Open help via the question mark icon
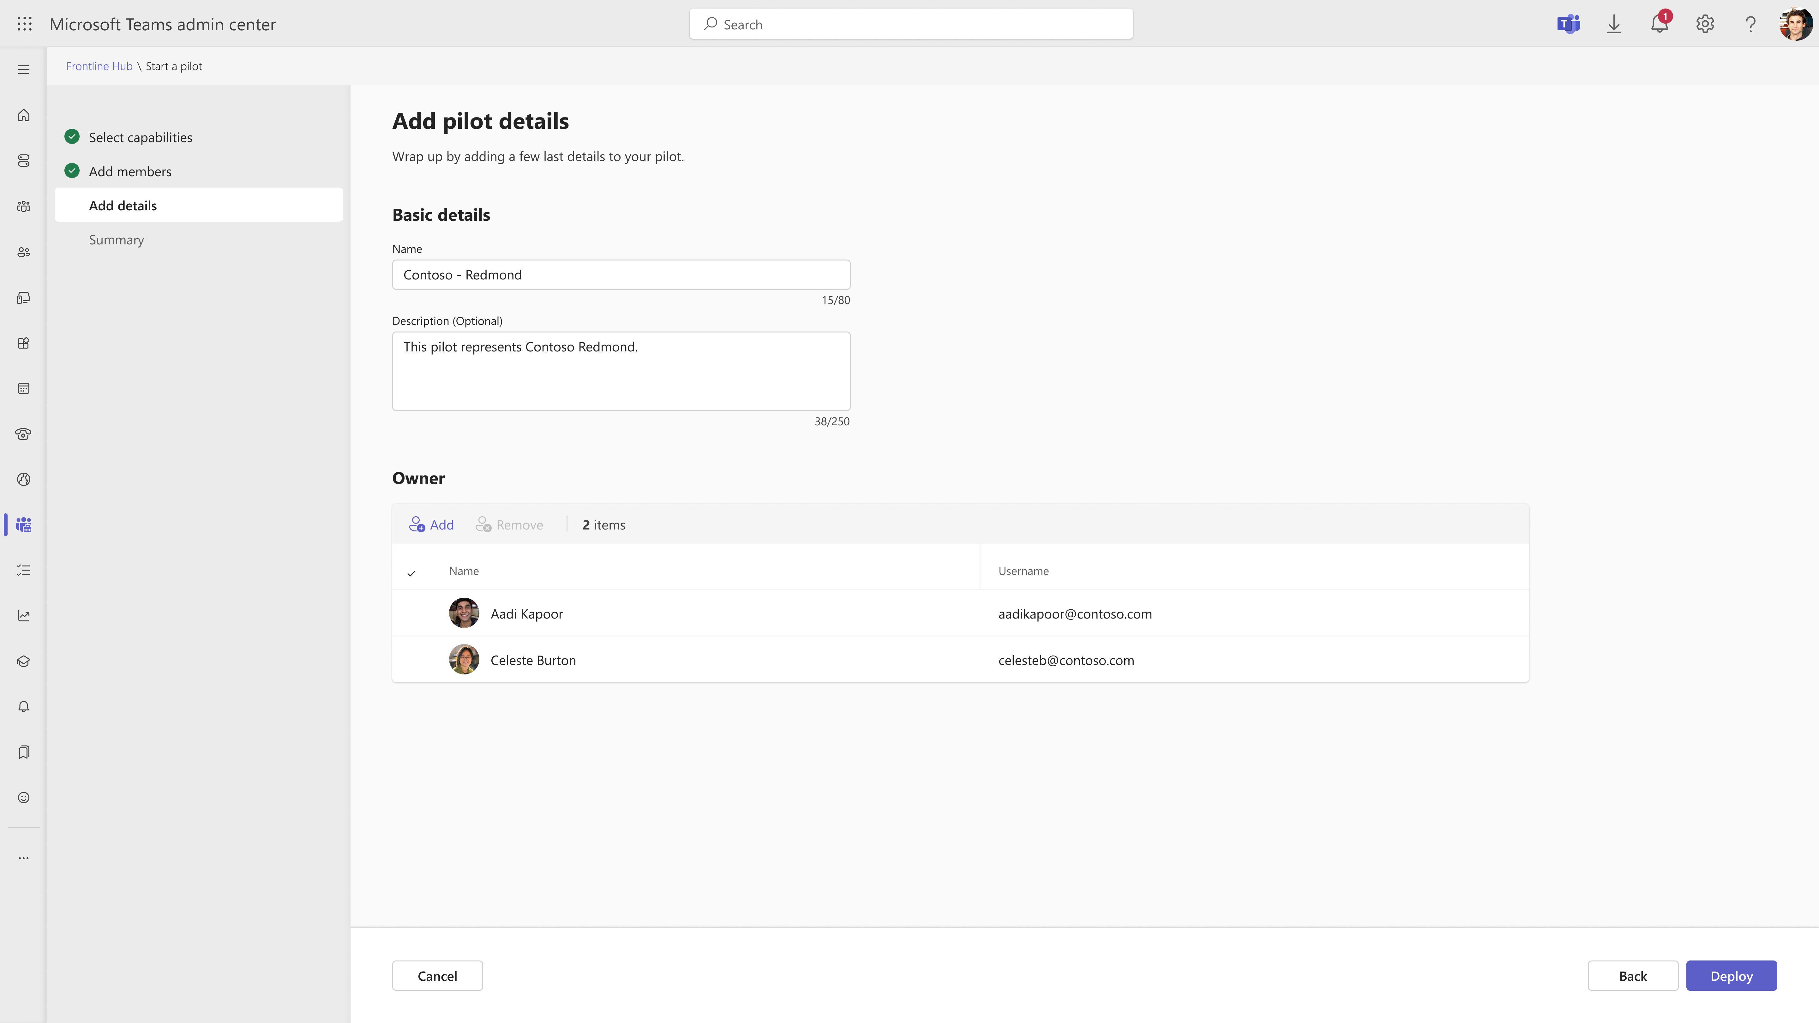Viewport: 1819px width, 1023px height. pos(1750,23)
